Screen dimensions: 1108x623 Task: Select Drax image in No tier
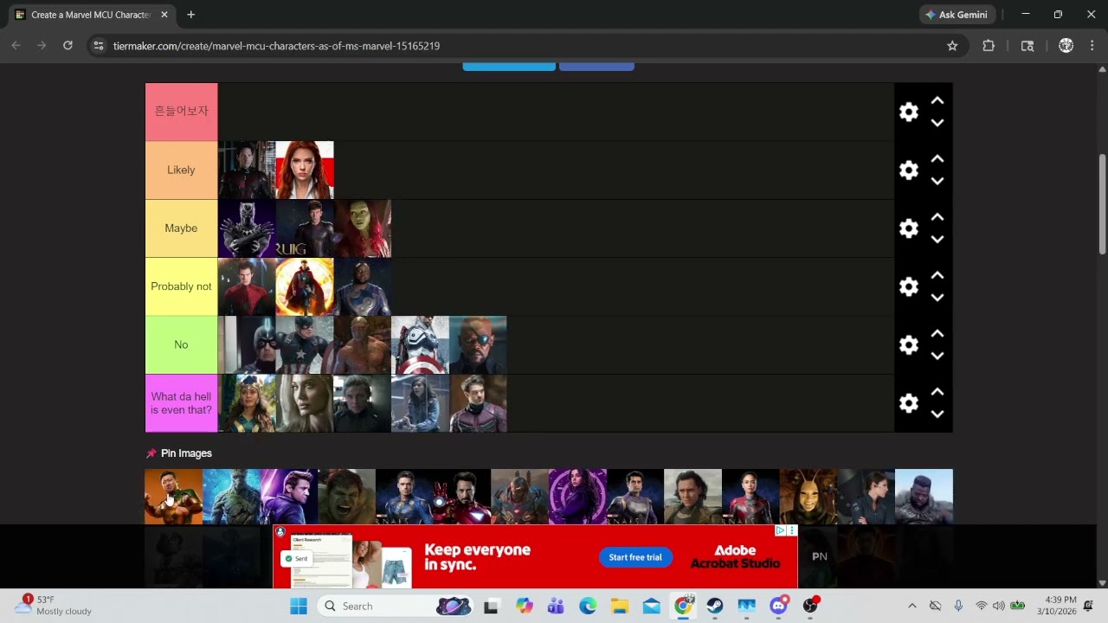point(363,344)
